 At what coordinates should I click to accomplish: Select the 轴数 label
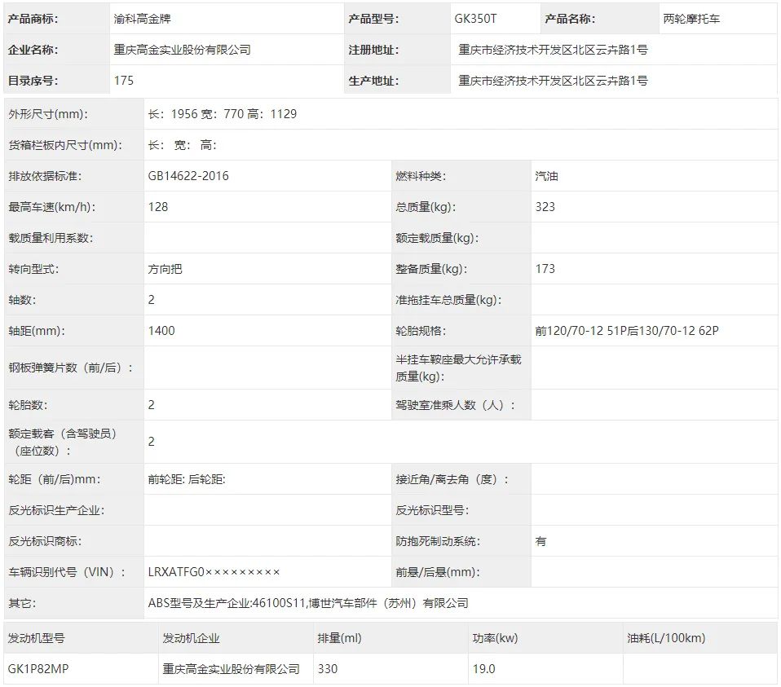(x=22, y=300)
